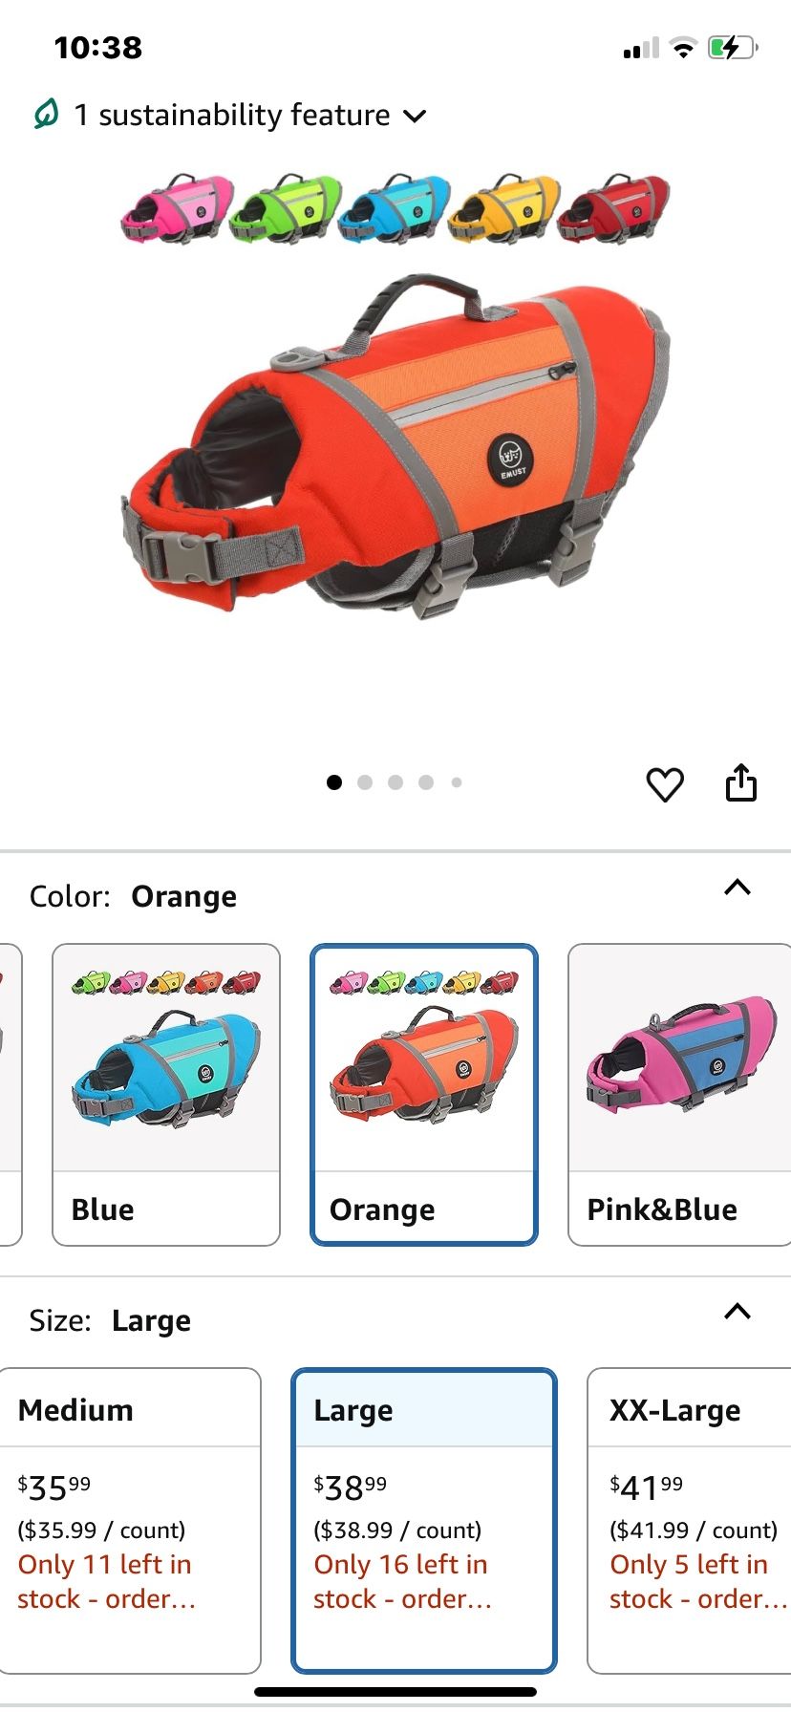Open the main orange life jacket image

pyautogui.click(x=395, y=447)
